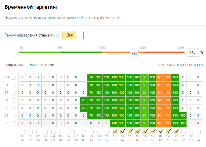Click the «Рабочее время» link

click(x=42, y=65)
